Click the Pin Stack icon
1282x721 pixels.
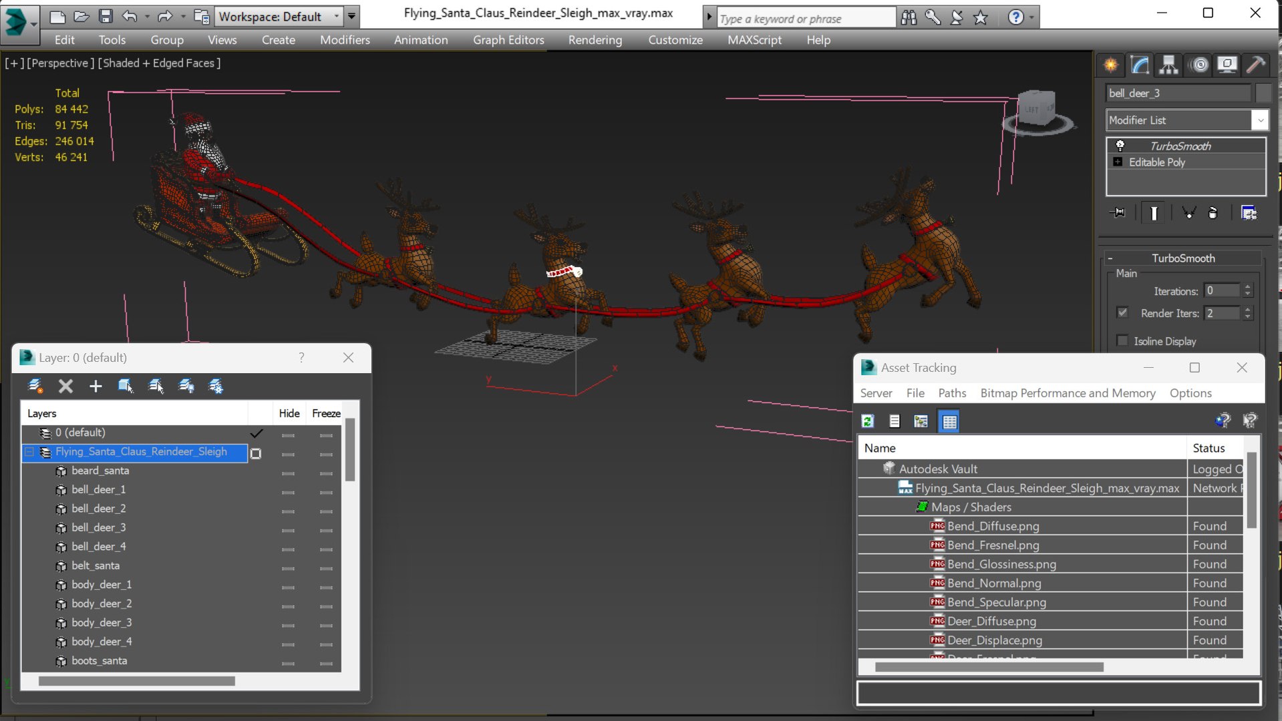[x=1118, y=213]
